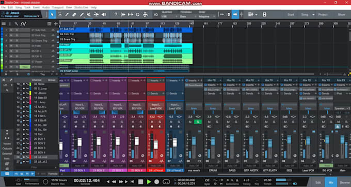Click the IQ input quantize icon

click(156, 14)
